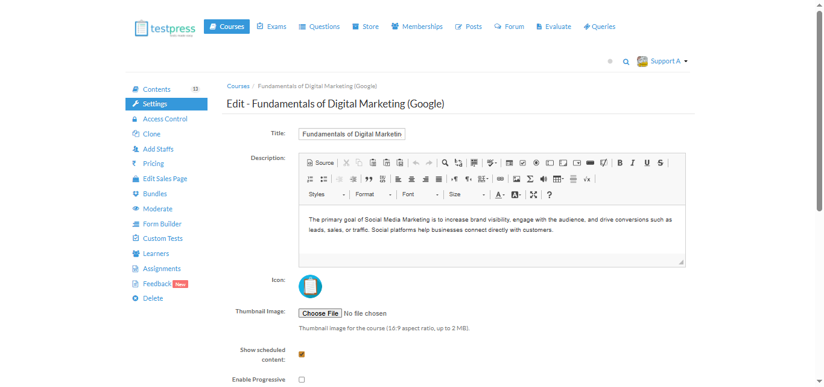Open find in the editor toolbar

coord(445,163)
